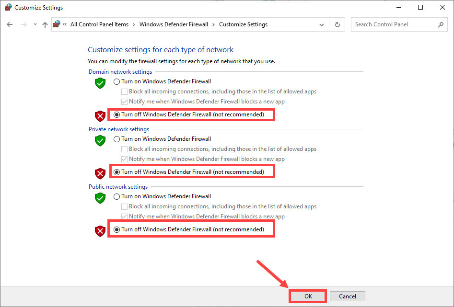Click the search magnifier icon
The height and width of the screenshot is (307, 454).
(x=441, y=24)
